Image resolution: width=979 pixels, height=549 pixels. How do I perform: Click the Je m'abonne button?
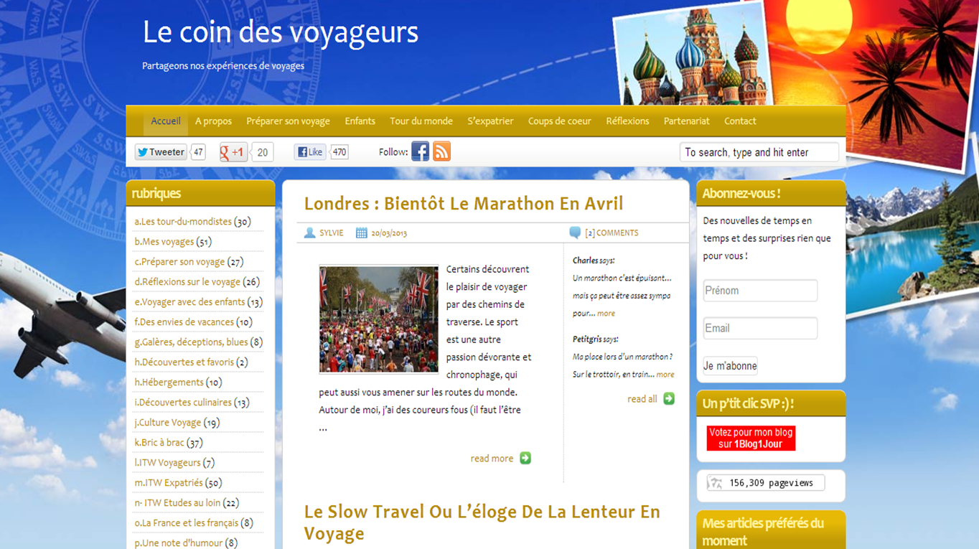tap(730, 365)
